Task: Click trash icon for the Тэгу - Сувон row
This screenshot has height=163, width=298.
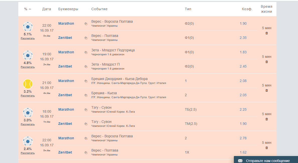Action: [x=267, y=119]
